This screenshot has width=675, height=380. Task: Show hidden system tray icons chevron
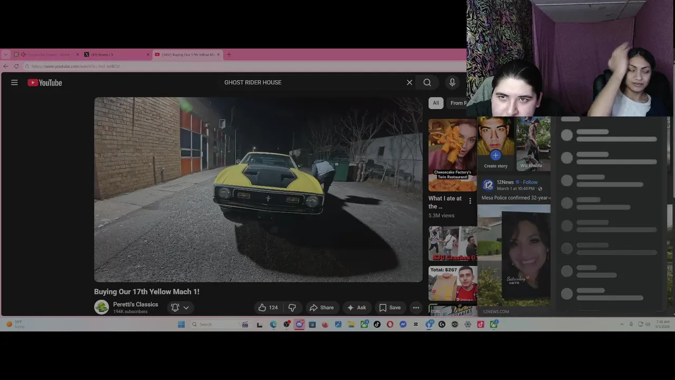click(x=622, y=324)
